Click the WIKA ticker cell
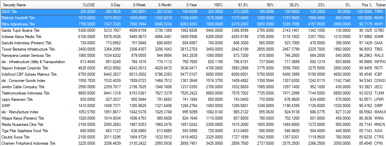386x146 pixels. [379, 118]
